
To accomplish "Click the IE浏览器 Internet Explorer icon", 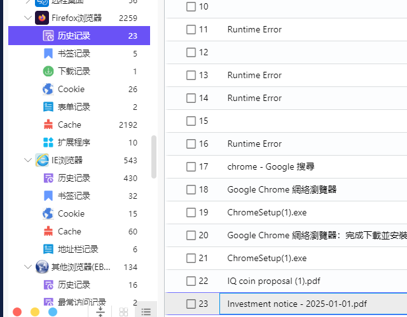I will point(42,160).
